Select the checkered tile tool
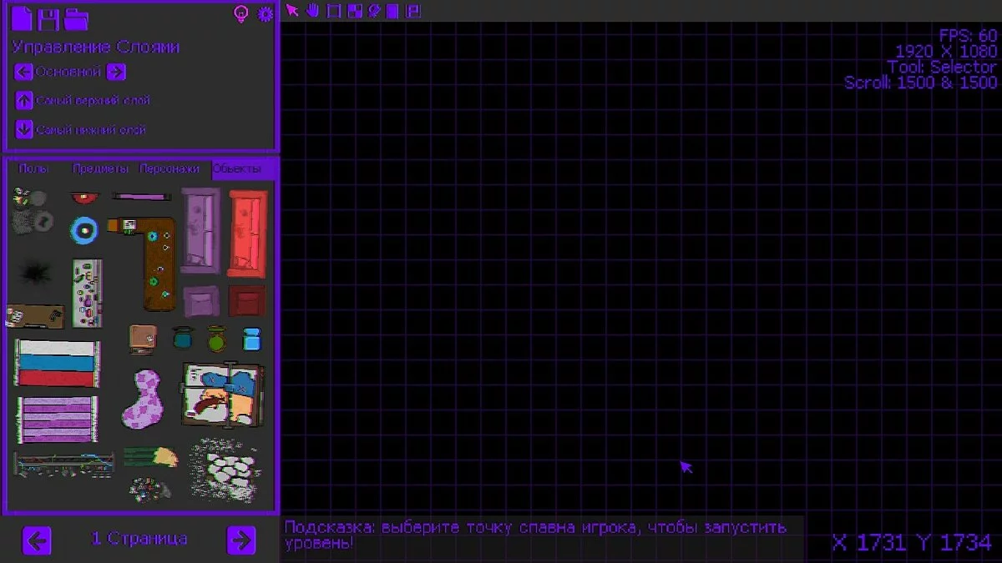1002x563 pixels. [x=354, y=11]
